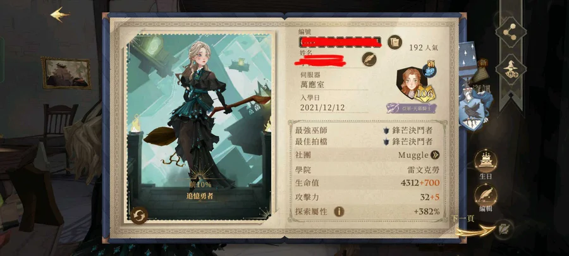
Task: Copy the ID number with copy icon
Action: tap(395, 42)
